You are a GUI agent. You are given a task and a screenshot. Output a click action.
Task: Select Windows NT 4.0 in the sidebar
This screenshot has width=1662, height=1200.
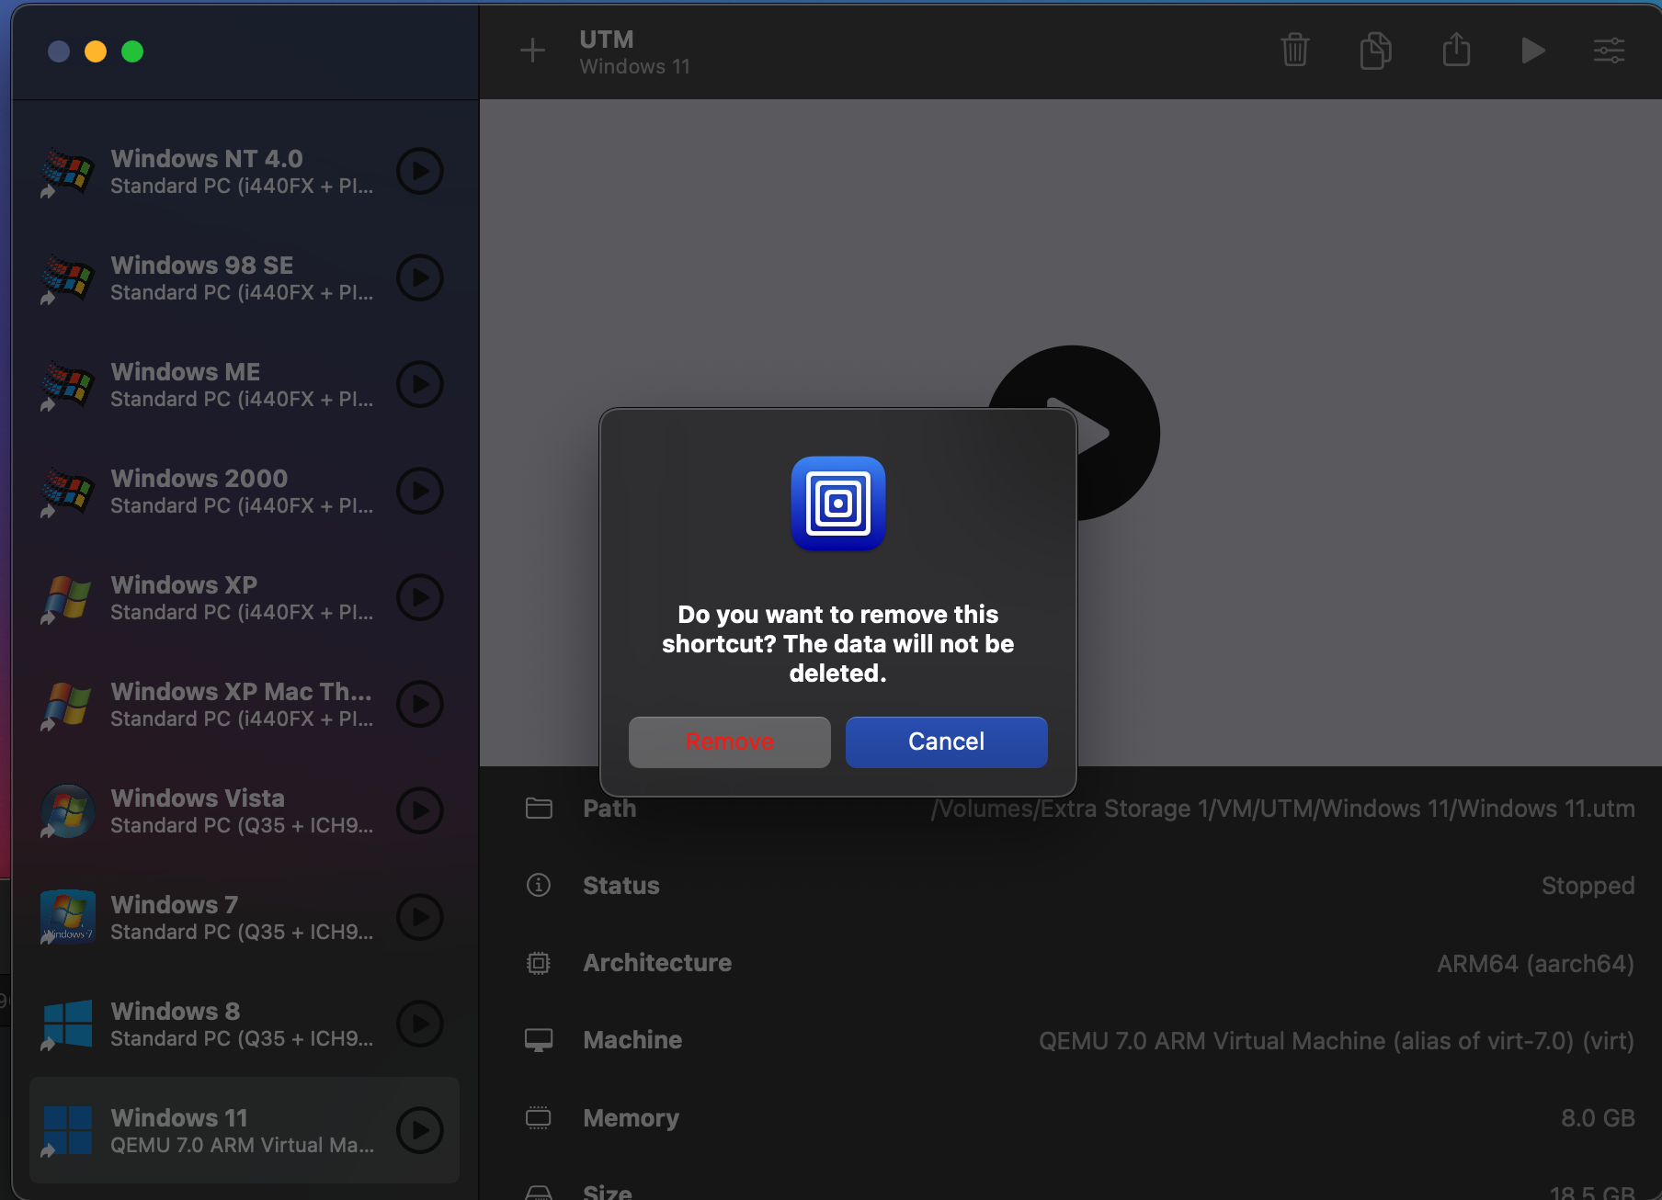pyautogui.click(x=245, y=171)
